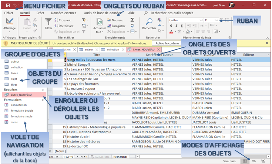
Task: Switch to Datasheet view icon in status bar
Action: pos(245,161)
